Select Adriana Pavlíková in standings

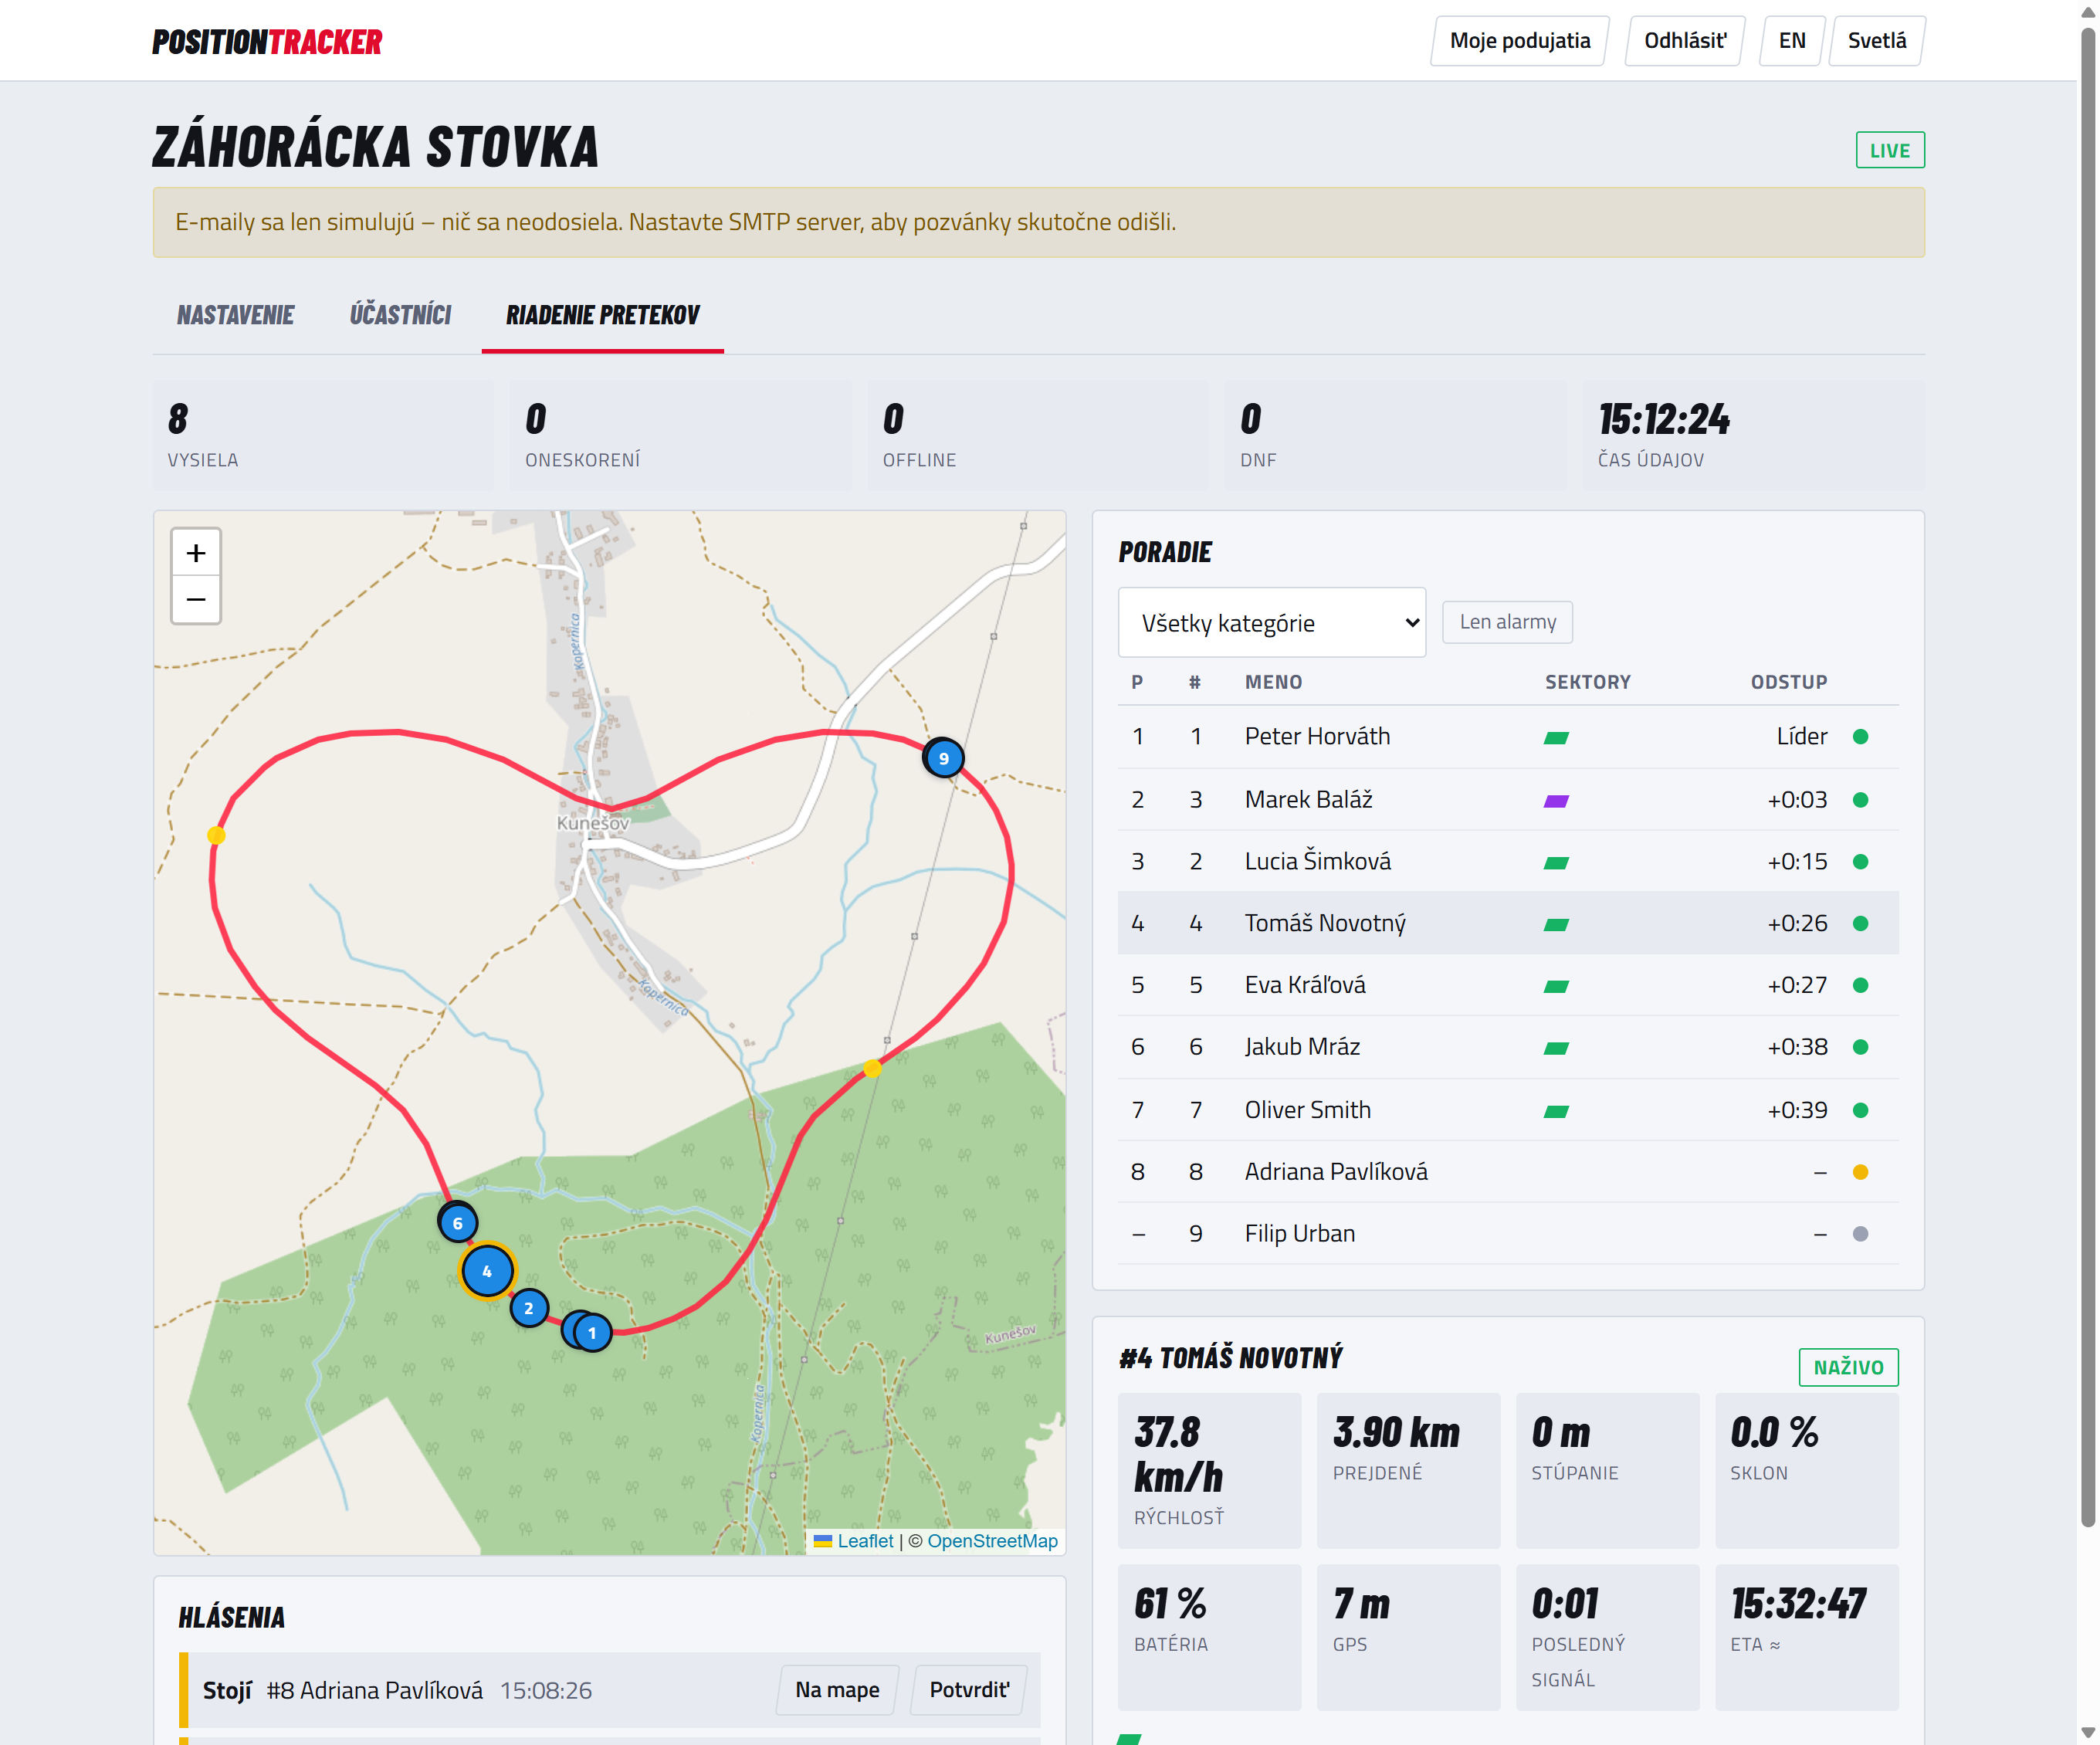[x=1507, y=1172]
